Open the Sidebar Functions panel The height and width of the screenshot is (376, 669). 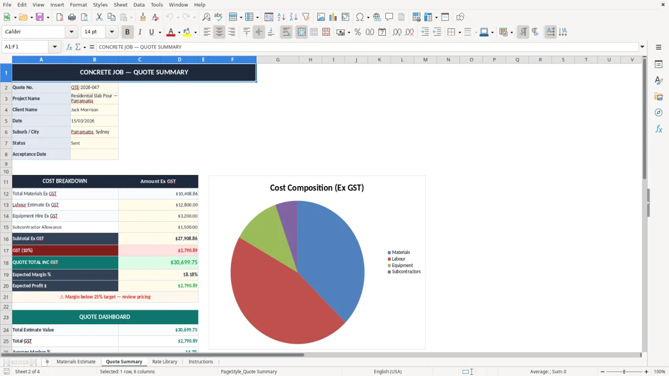[x=658, y=129]
